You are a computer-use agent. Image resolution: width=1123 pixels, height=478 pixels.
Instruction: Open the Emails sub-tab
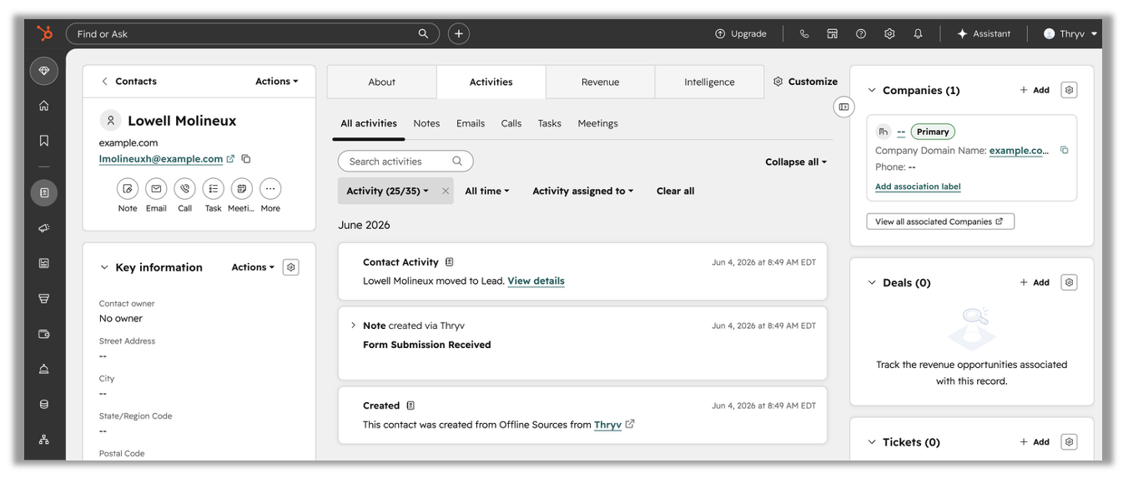tap(471, 123)
